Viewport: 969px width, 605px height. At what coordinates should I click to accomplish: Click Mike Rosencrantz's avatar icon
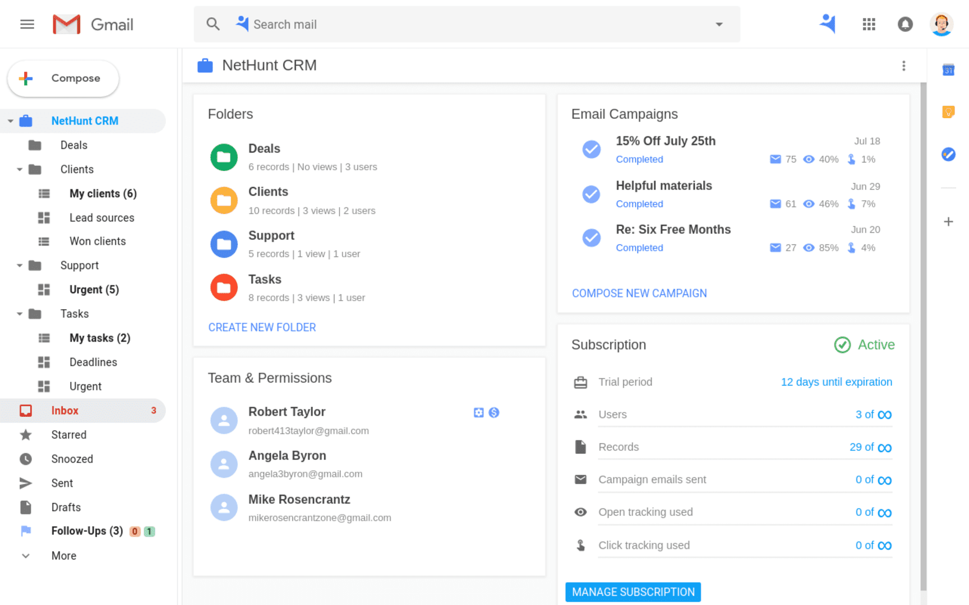pyautogui.click(x=224, y=508)
